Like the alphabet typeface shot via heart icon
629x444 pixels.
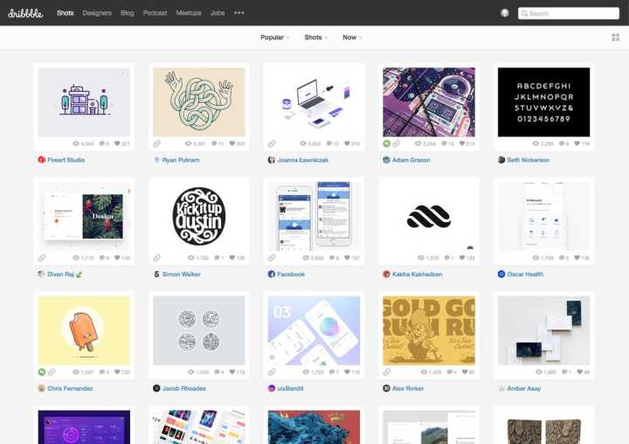pos(577,143)
